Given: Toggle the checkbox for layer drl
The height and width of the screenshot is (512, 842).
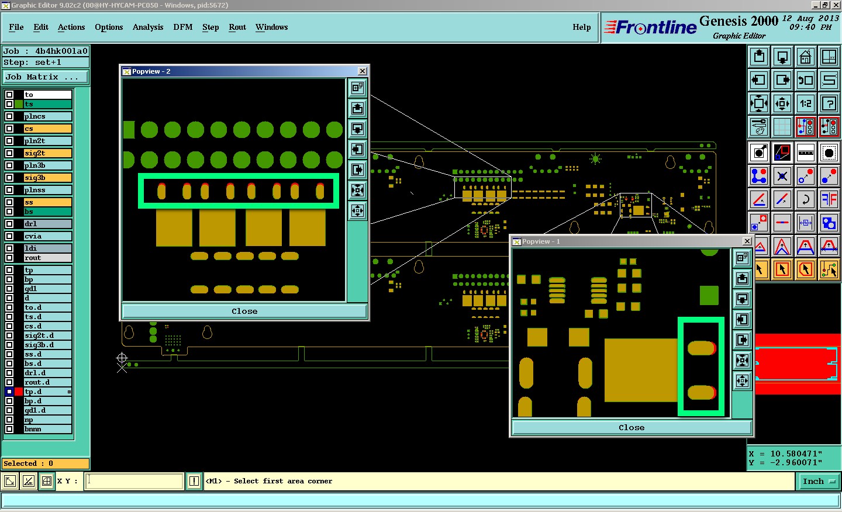Looking at the screenshot, I should click(x=9, y=224).
